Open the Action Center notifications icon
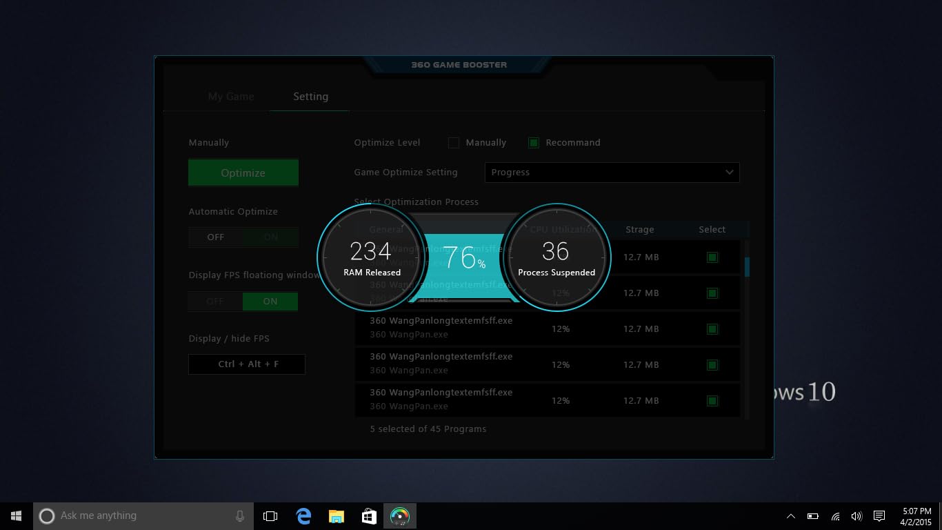 [879, 516]
